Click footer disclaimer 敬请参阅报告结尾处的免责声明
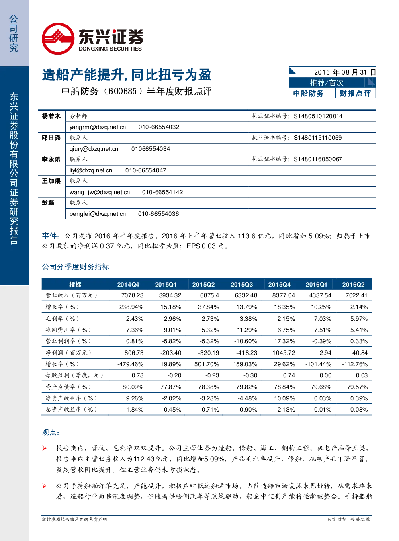The width and height of the screenshot is (399, 541). pos(74,519)
